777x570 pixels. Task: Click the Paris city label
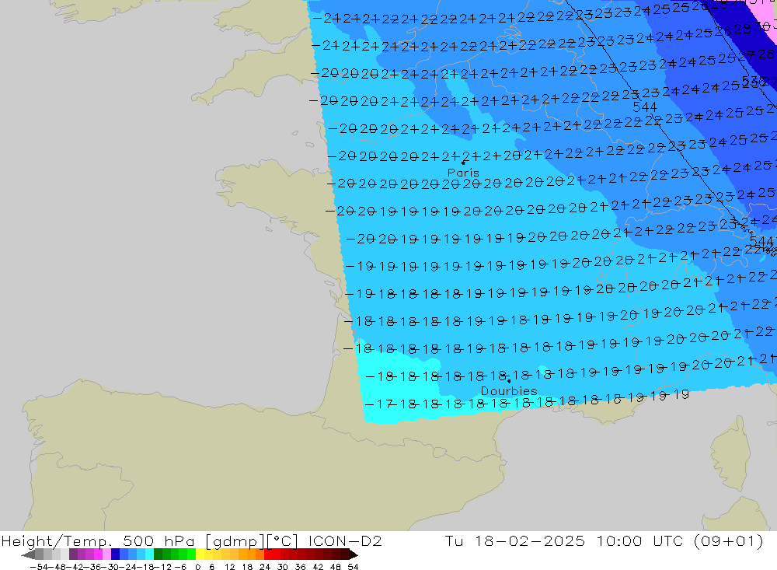463,173
